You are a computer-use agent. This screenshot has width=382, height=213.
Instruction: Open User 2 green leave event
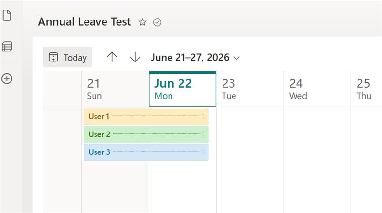click(x=146, y=134)
